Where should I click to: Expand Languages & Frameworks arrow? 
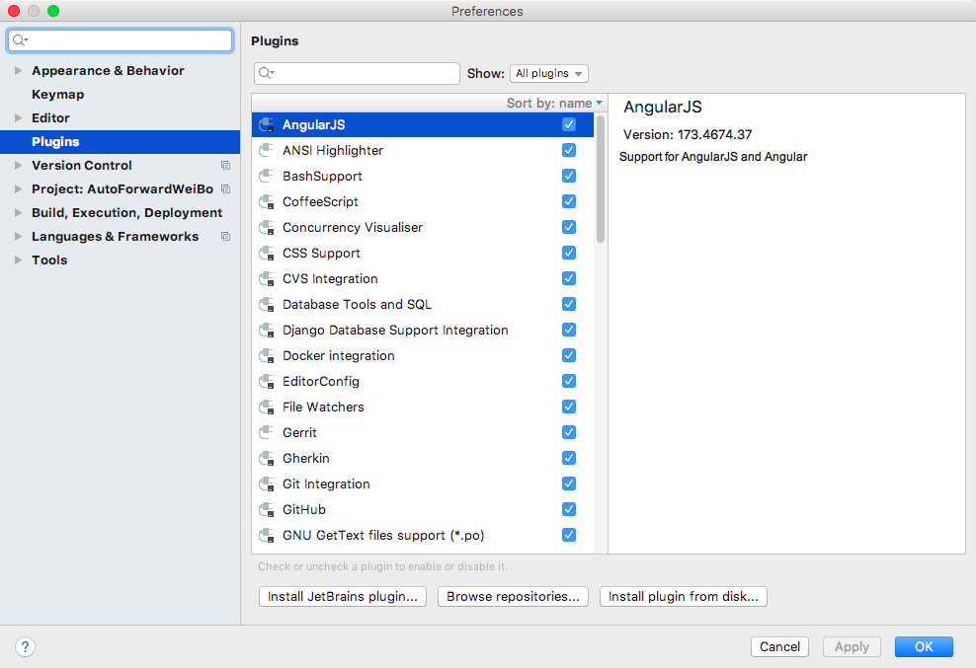click(x=18, y=237)
